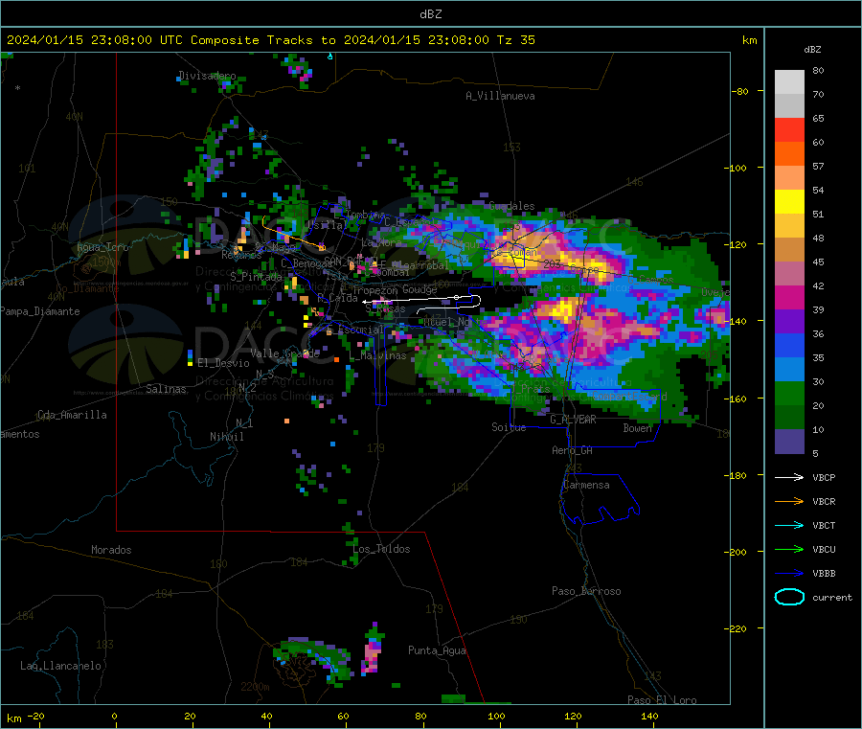Click the 'VBCT' legend label

click(824, 525)
